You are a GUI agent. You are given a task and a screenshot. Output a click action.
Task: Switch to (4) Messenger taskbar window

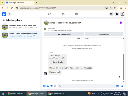point(57,94)
